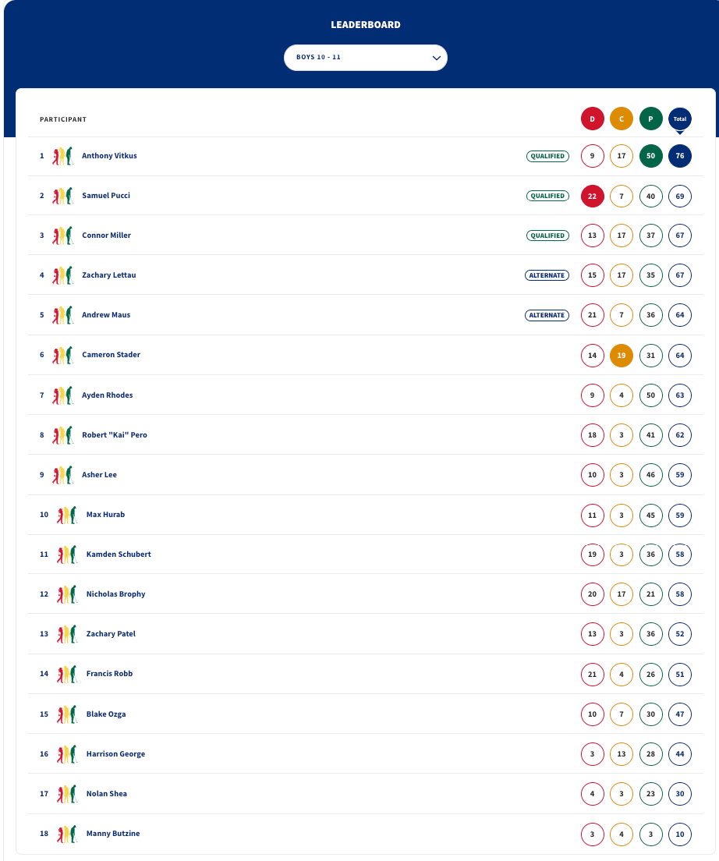Click the golfer icon beside Cameron Stader
The image size is (719, 861).
[62, 355]
